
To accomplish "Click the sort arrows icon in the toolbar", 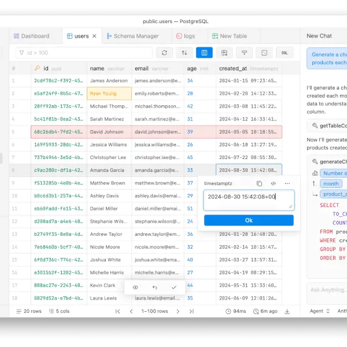I will tap(184, 53).
